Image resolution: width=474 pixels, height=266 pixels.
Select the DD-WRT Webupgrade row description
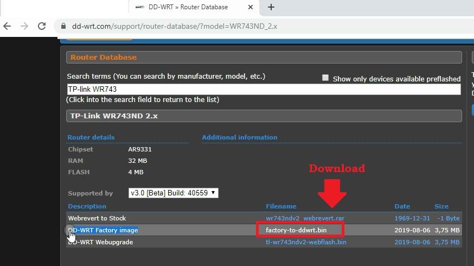[x=100, y=242]
